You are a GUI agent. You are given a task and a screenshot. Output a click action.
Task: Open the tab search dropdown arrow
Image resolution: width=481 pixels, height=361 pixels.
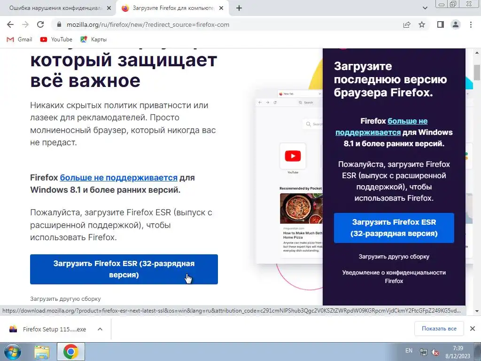coord(425,8)
